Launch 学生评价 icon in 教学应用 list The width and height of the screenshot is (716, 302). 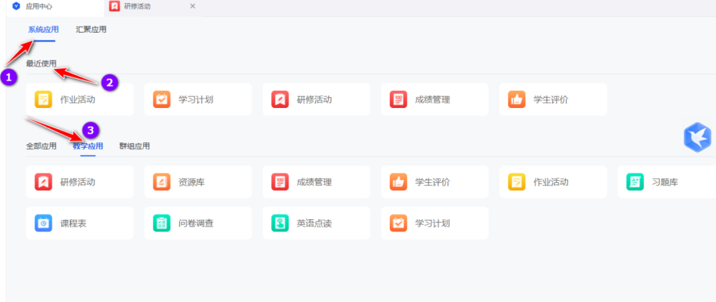(x=398, y=182)
